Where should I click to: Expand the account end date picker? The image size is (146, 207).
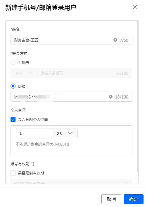click(x=71, y=181)
